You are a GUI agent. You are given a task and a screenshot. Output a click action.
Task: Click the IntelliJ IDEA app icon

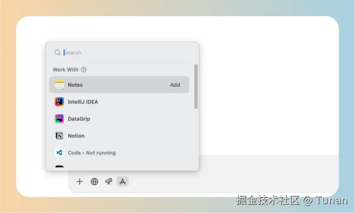(x=59, y=102)
